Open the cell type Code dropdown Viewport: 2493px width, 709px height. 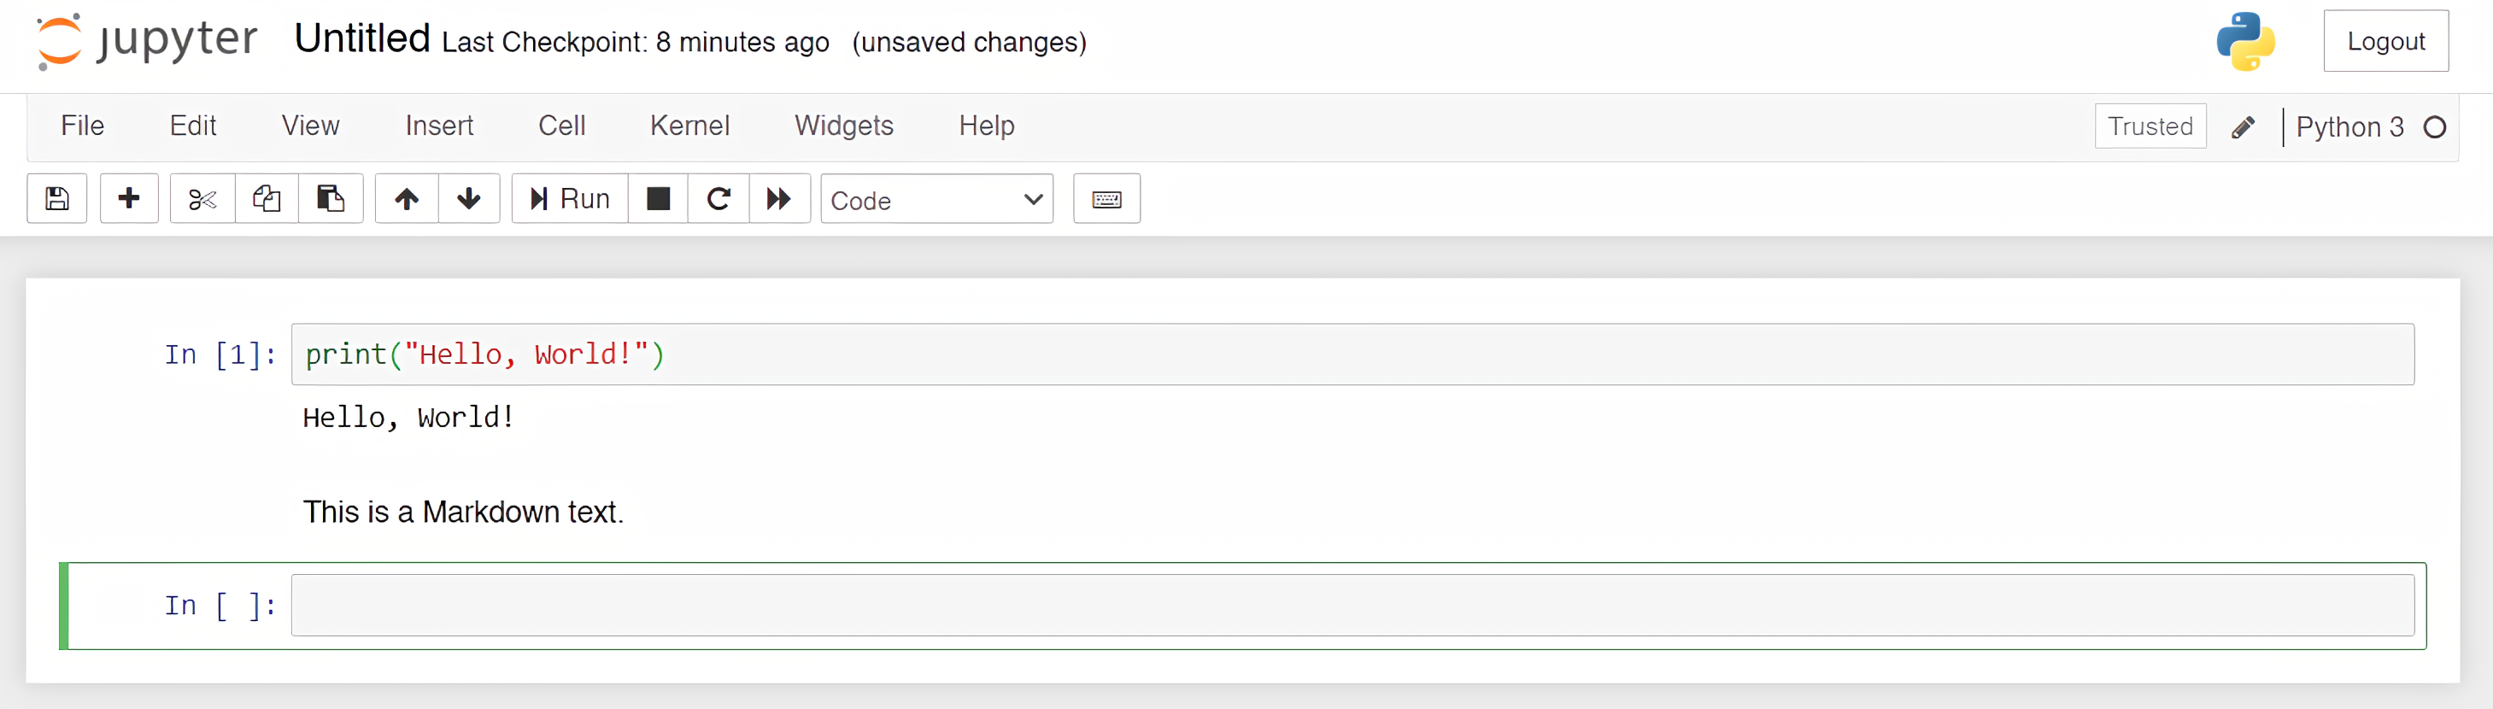coord(936,200)
